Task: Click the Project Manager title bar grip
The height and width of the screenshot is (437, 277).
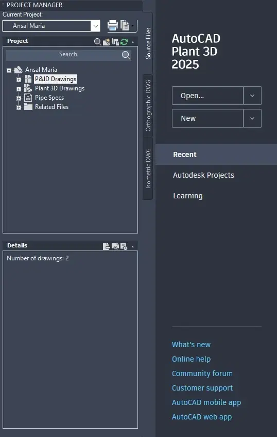Action: [3, 5]
